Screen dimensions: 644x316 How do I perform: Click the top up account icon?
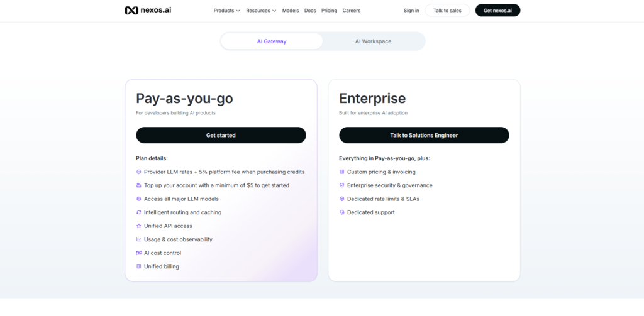coord(139,185)
